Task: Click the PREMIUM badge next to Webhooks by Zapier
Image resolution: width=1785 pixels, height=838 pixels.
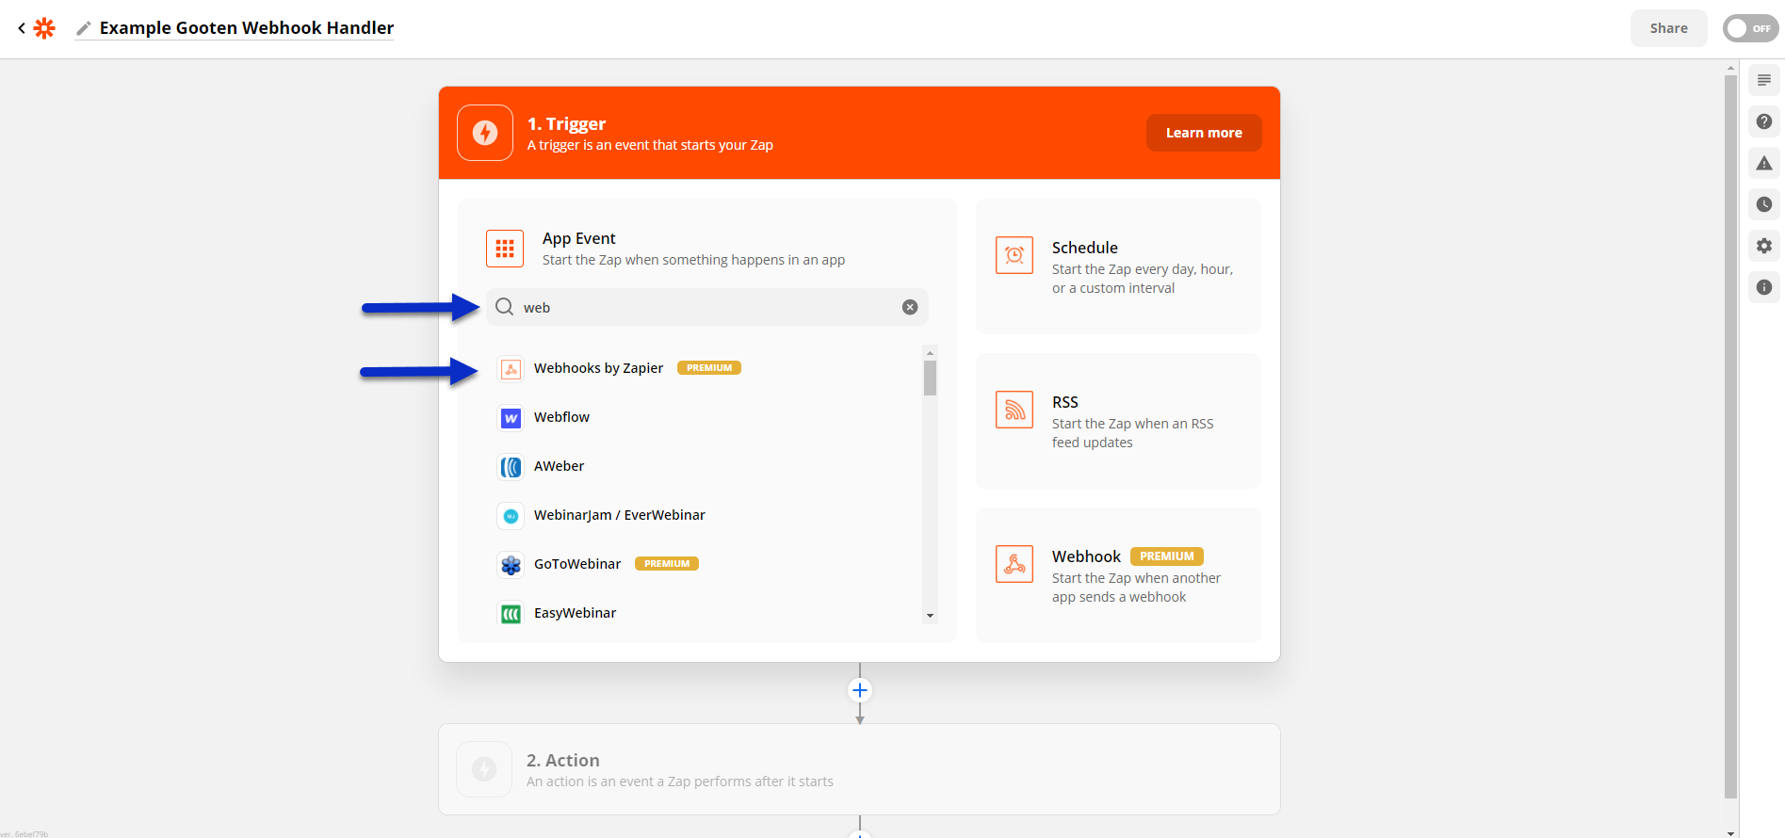Action: tap(709, 368)
